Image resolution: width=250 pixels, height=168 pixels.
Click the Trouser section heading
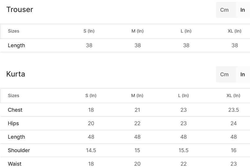(x=20, y=9)
